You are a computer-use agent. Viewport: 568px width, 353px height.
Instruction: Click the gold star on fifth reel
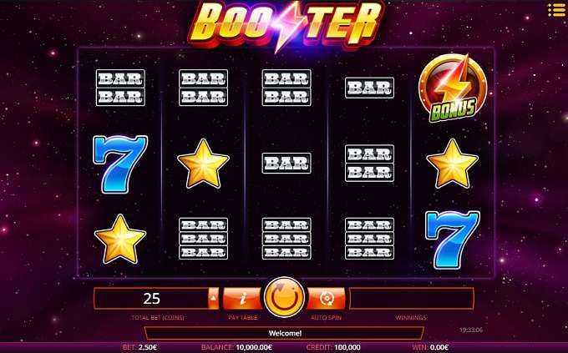(453, 164)
